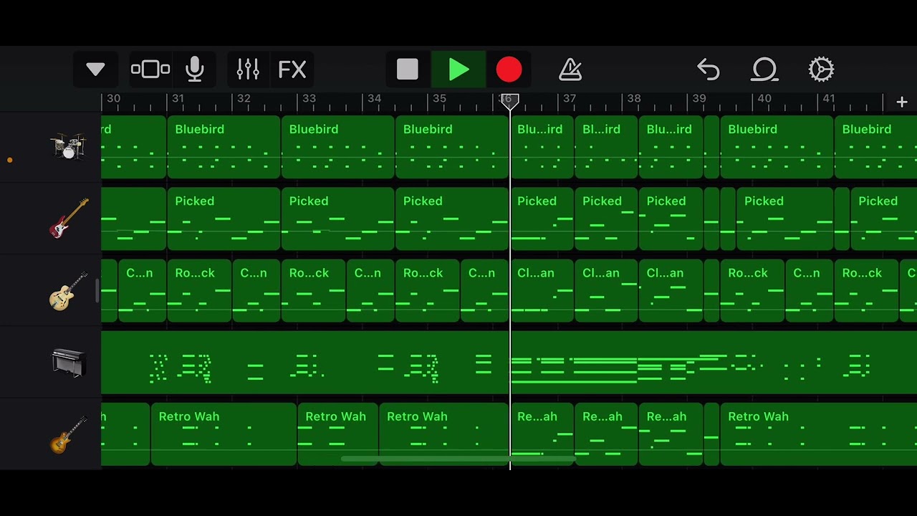Toggle the metronome icon
This screenshot has width=917, height=516.
pyautogui.click(x=570, y=70)
